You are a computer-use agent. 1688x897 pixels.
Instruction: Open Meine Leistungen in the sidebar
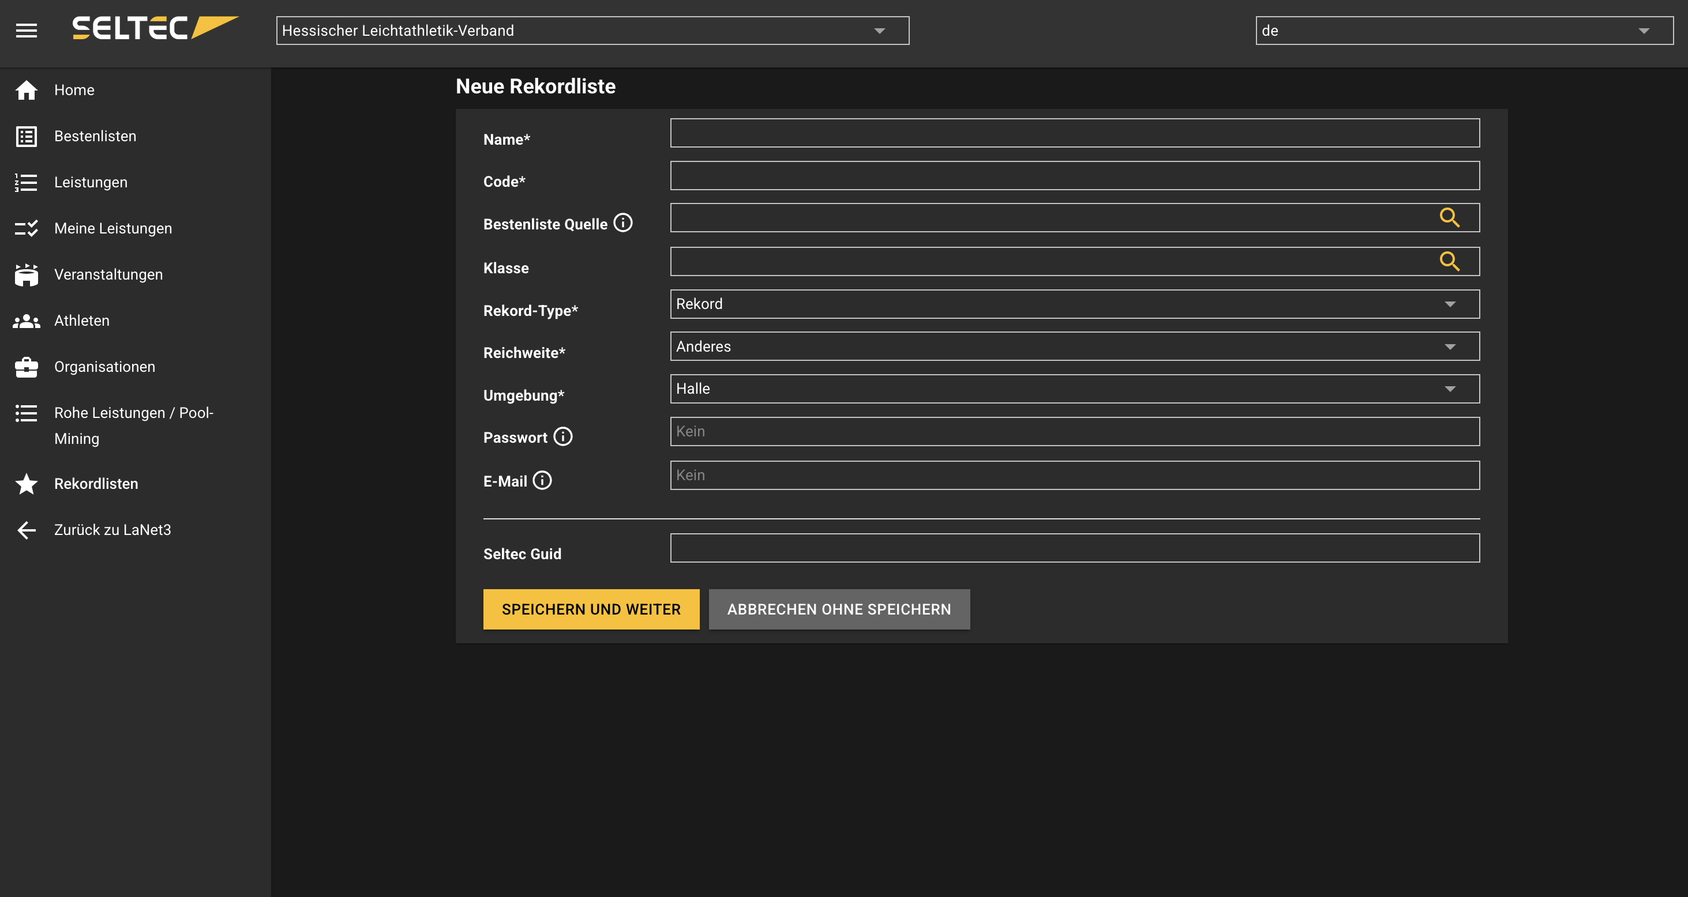point(135,228)
